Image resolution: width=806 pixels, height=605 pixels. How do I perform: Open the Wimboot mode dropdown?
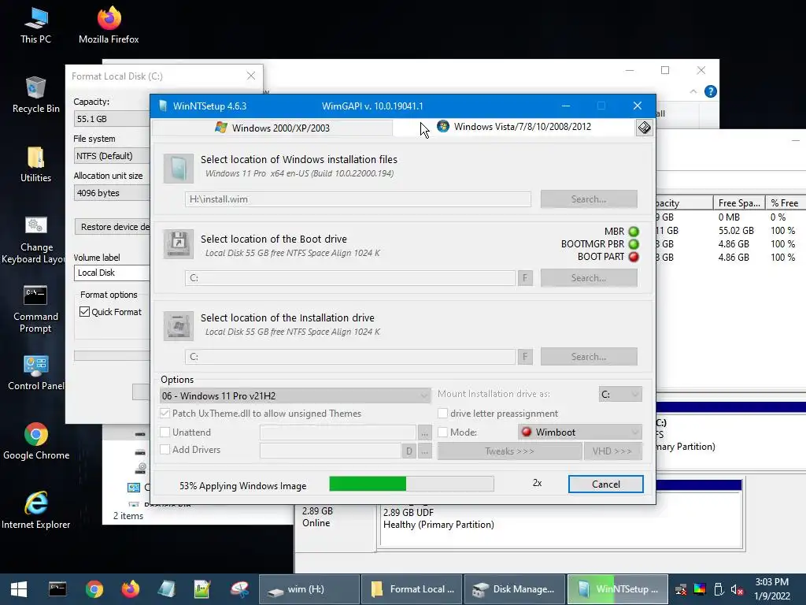[580, 432]
